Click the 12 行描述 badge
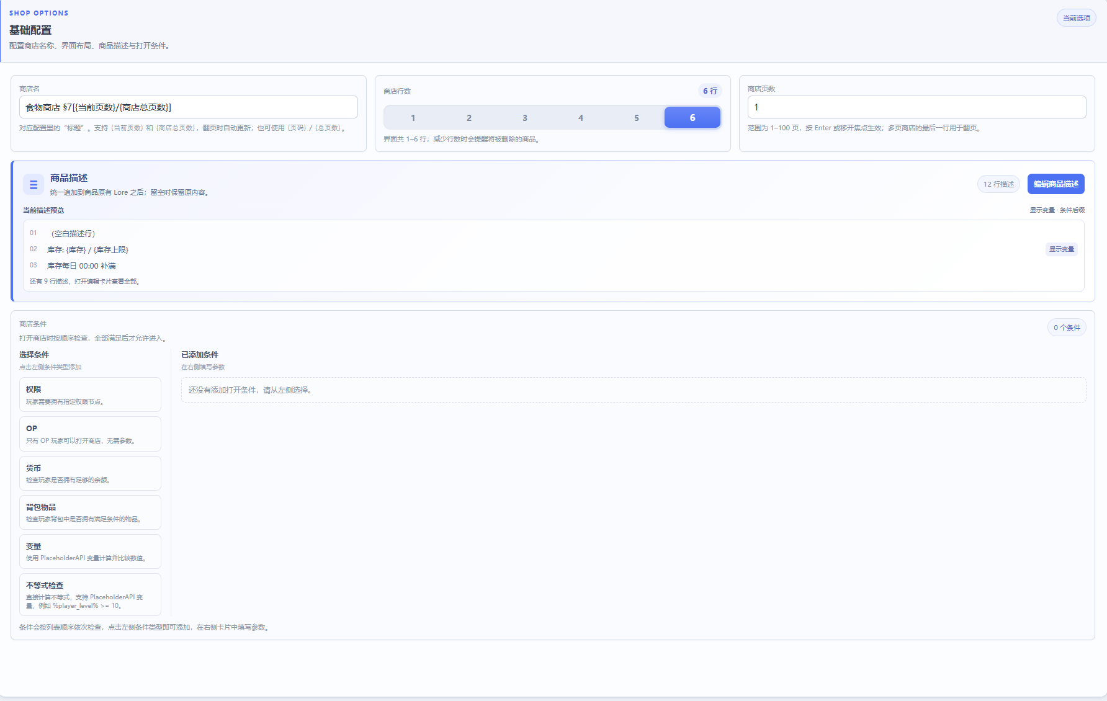Screen dimensions: 1107x701 tap(998, 184)
